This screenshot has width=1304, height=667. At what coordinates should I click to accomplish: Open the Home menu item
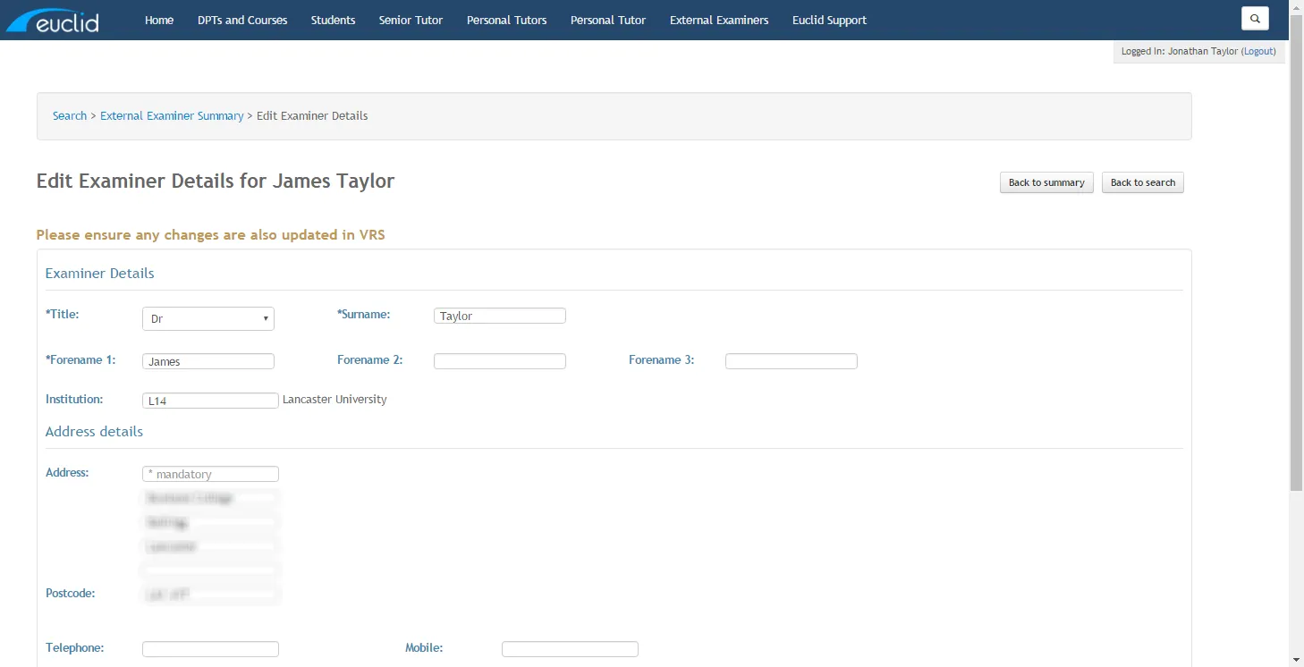coord(159,21)
